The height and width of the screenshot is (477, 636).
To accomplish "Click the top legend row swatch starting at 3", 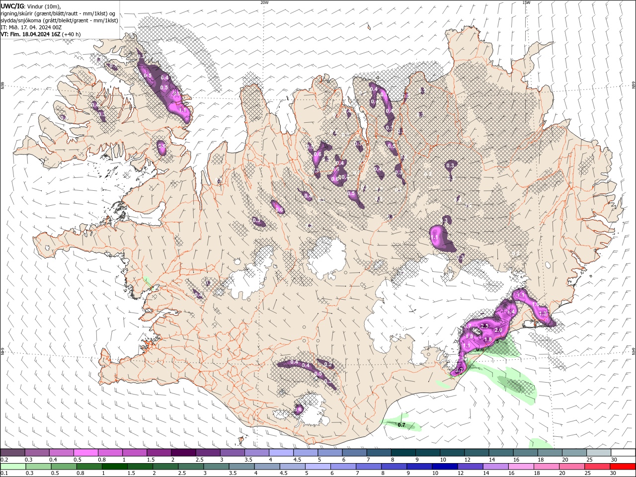I will point(232,453).
